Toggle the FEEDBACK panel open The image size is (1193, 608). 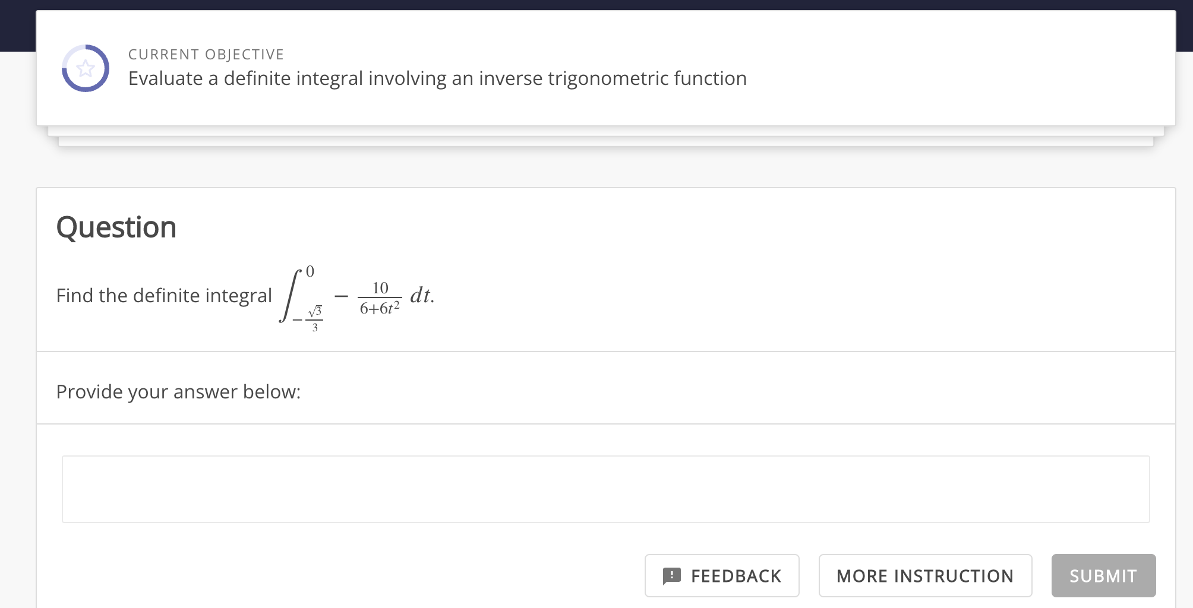[721, 575]
